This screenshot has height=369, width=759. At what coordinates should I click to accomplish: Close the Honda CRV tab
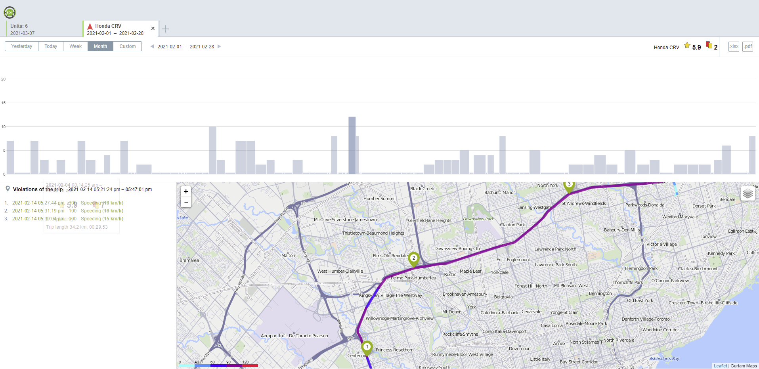[x=153, y=29]
